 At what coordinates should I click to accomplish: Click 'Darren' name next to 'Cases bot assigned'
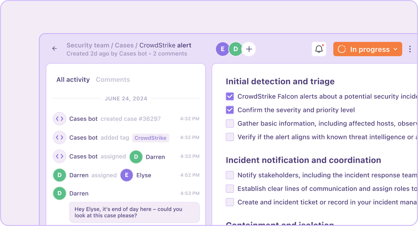coord(155,157)
